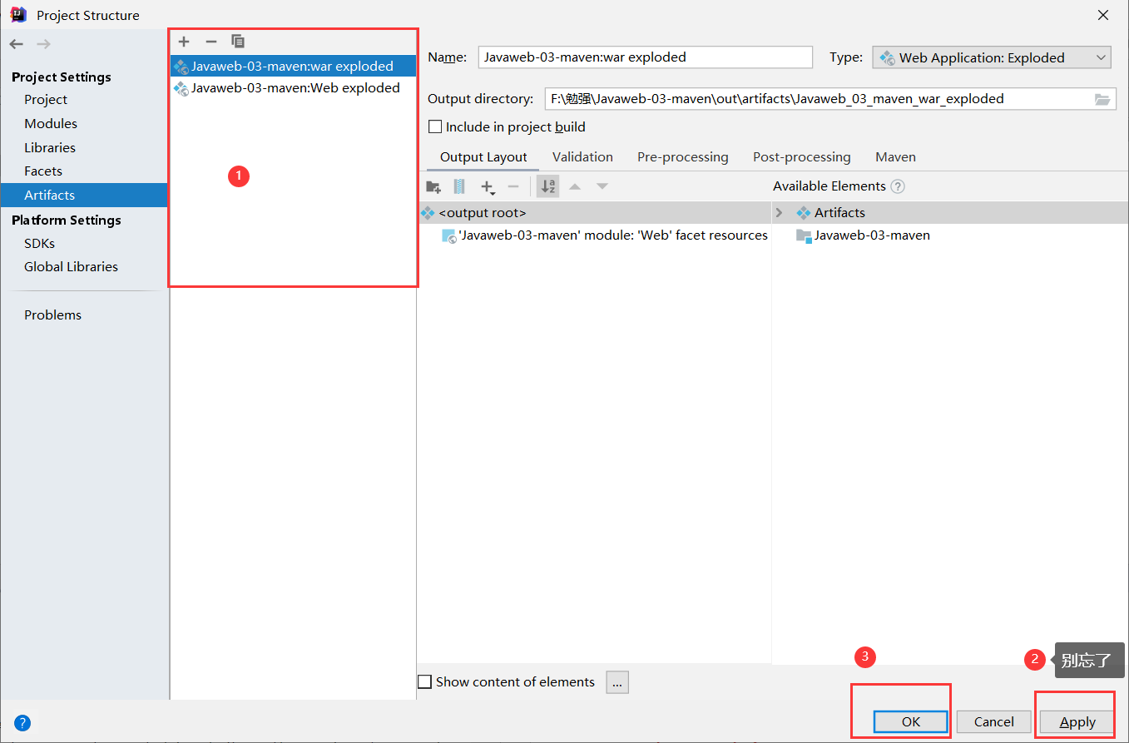Expand the Artifacts node in Available Elements

tap(779, 213)
